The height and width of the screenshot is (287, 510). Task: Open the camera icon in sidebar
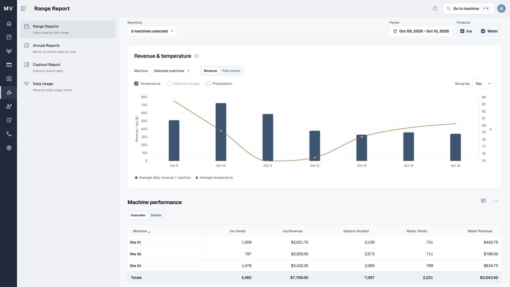point(9,79)
